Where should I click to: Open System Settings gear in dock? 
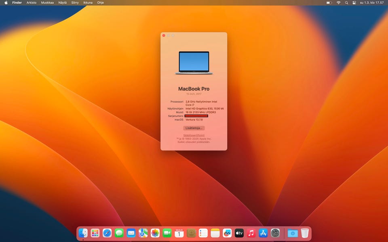275,233
